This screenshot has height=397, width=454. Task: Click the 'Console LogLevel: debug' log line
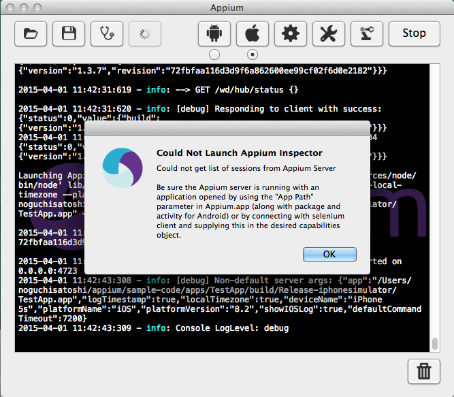pyautogui.click(x=153, y=328)
